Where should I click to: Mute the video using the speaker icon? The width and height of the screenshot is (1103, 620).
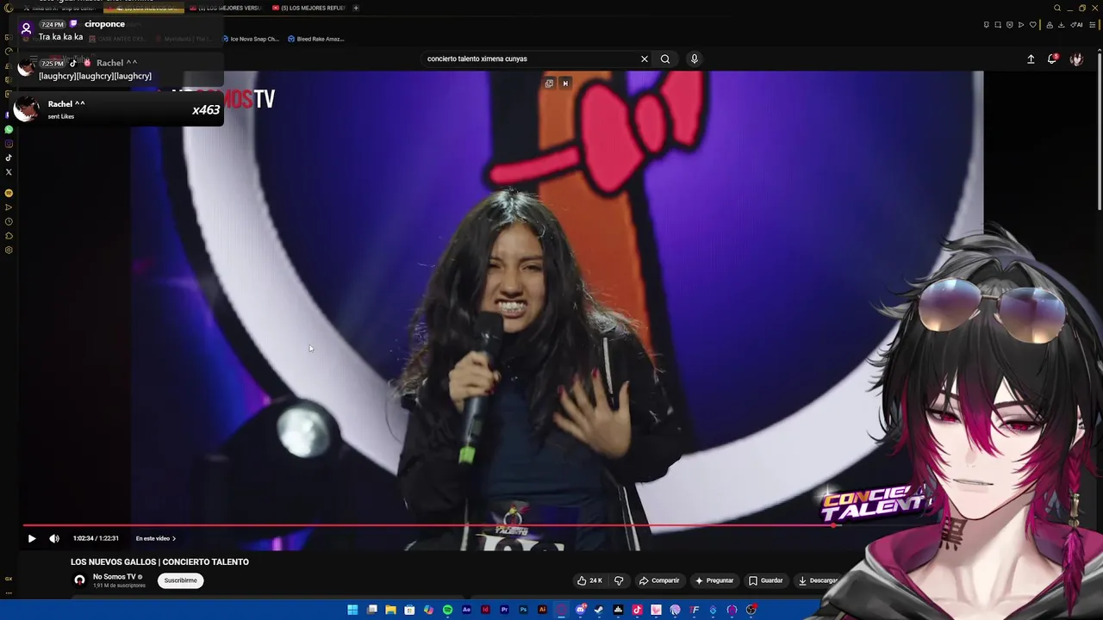[x=54, y=538]
